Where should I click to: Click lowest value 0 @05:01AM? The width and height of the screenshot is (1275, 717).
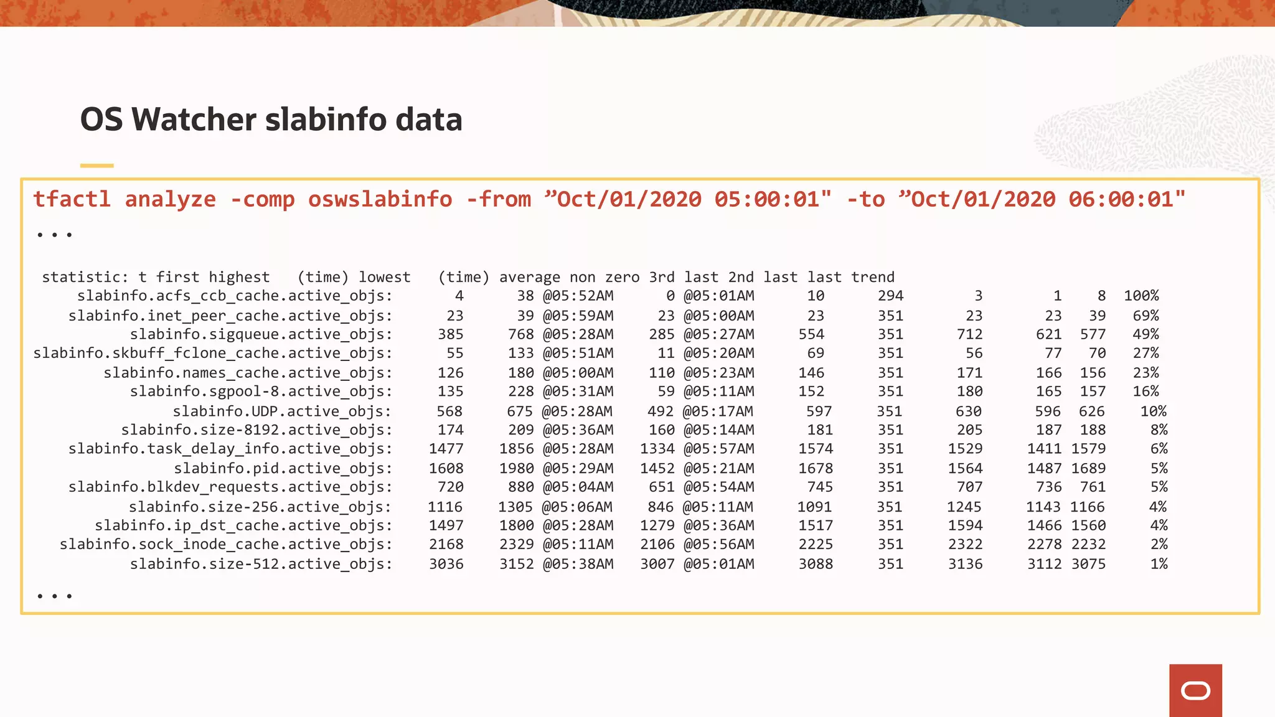(x=710, y=296)
